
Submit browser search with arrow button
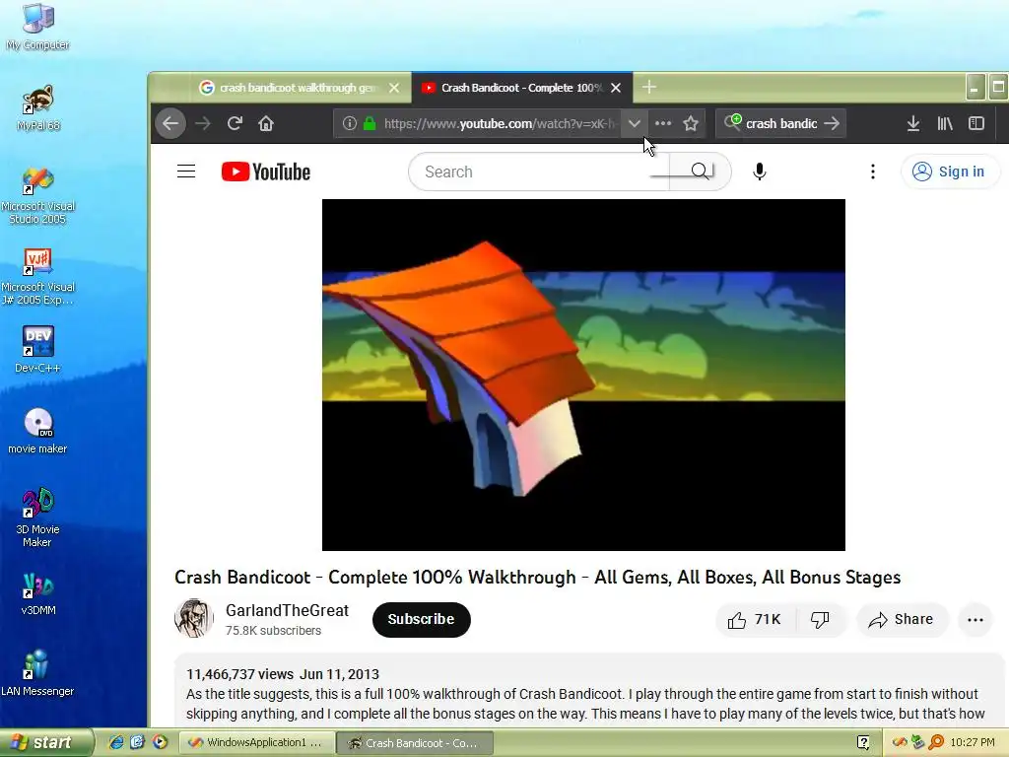coord(832,123)
